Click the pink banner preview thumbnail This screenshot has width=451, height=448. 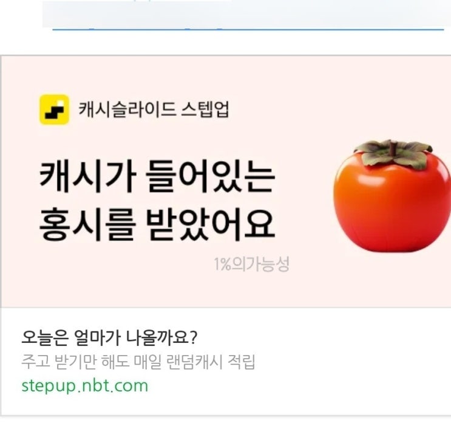pos(226,182)
